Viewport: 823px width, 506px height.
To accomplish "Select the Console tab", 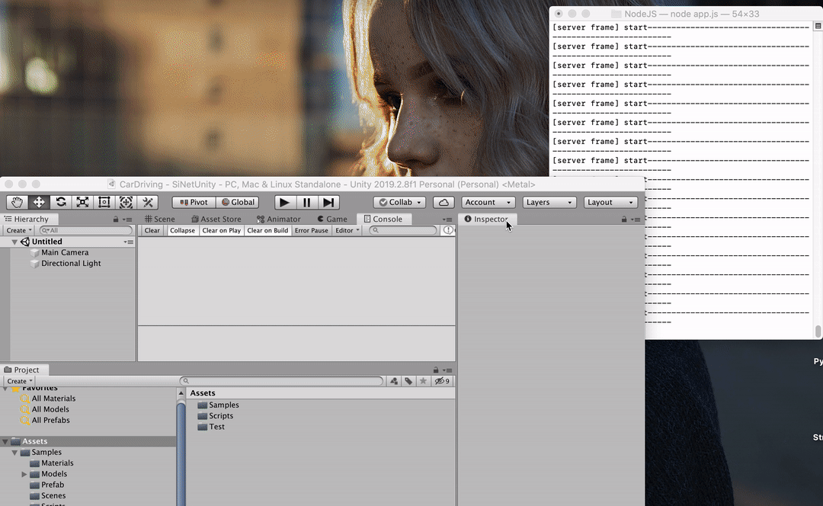I will pos(383,219).
